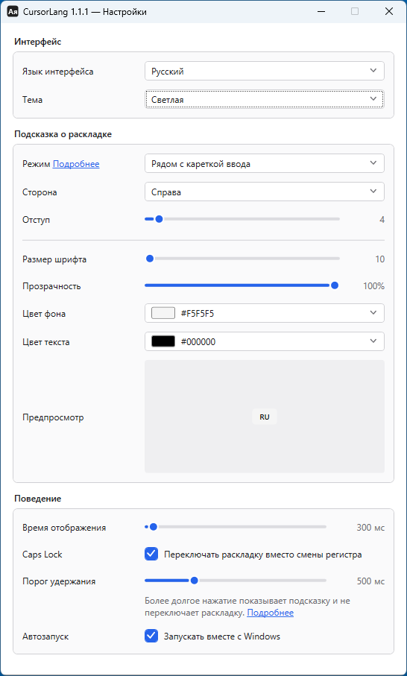Screen dimensions: 407x676
Task: Click the Прозрачность slider thumb at 100%
Action: coord(334,285)
